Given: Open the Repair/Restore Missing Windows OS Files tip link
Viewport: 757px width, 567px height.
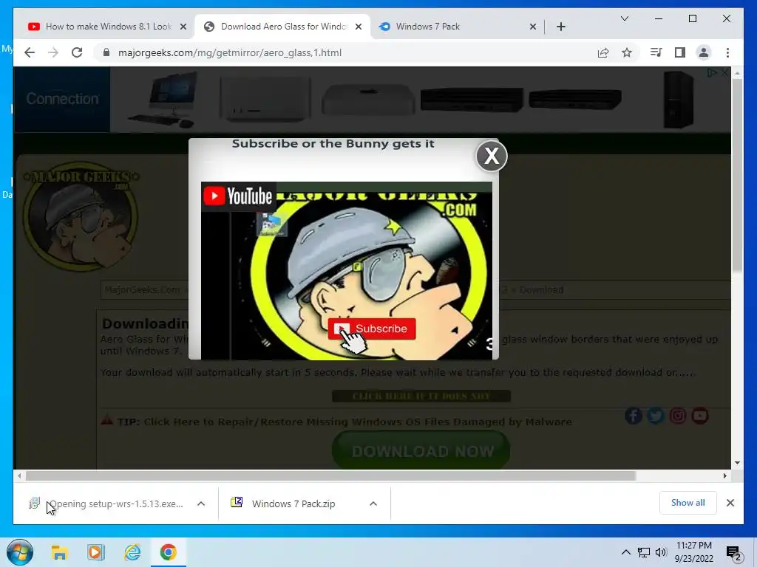Looking at the screenshot, I should pos(358,422).
